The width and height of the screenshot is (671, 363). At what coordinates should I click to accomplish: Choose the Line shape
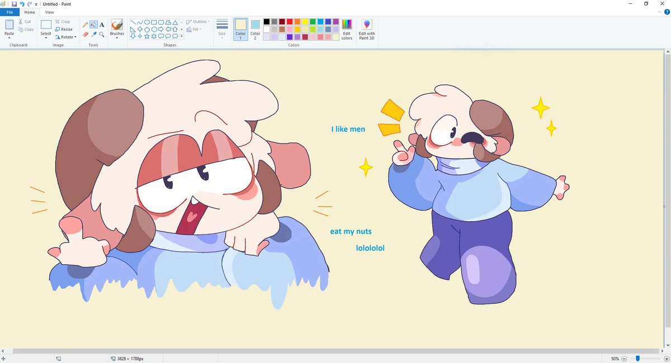click(x=133, y=22)
